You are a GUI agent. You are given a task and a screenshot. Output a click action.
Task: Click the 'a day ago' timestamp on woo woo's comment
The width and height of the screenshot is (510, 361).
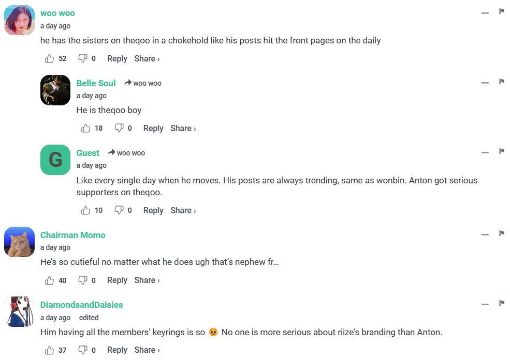tap(55, 26)
